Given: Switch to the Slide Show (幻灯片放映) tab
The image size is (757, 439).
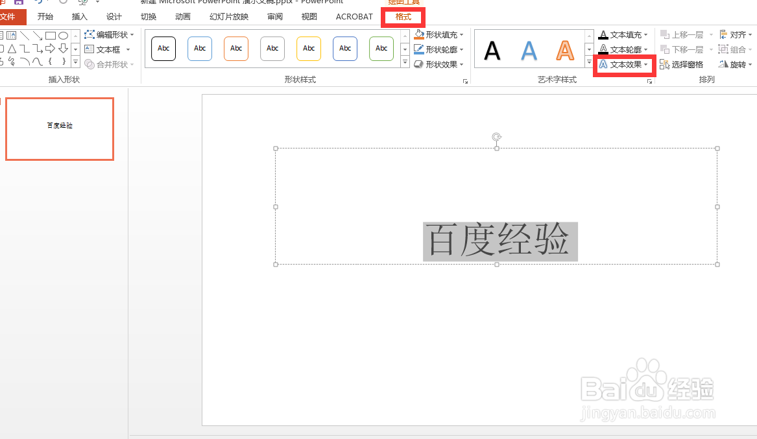Looking at the screenshot, I should click(x=229, y=17).
